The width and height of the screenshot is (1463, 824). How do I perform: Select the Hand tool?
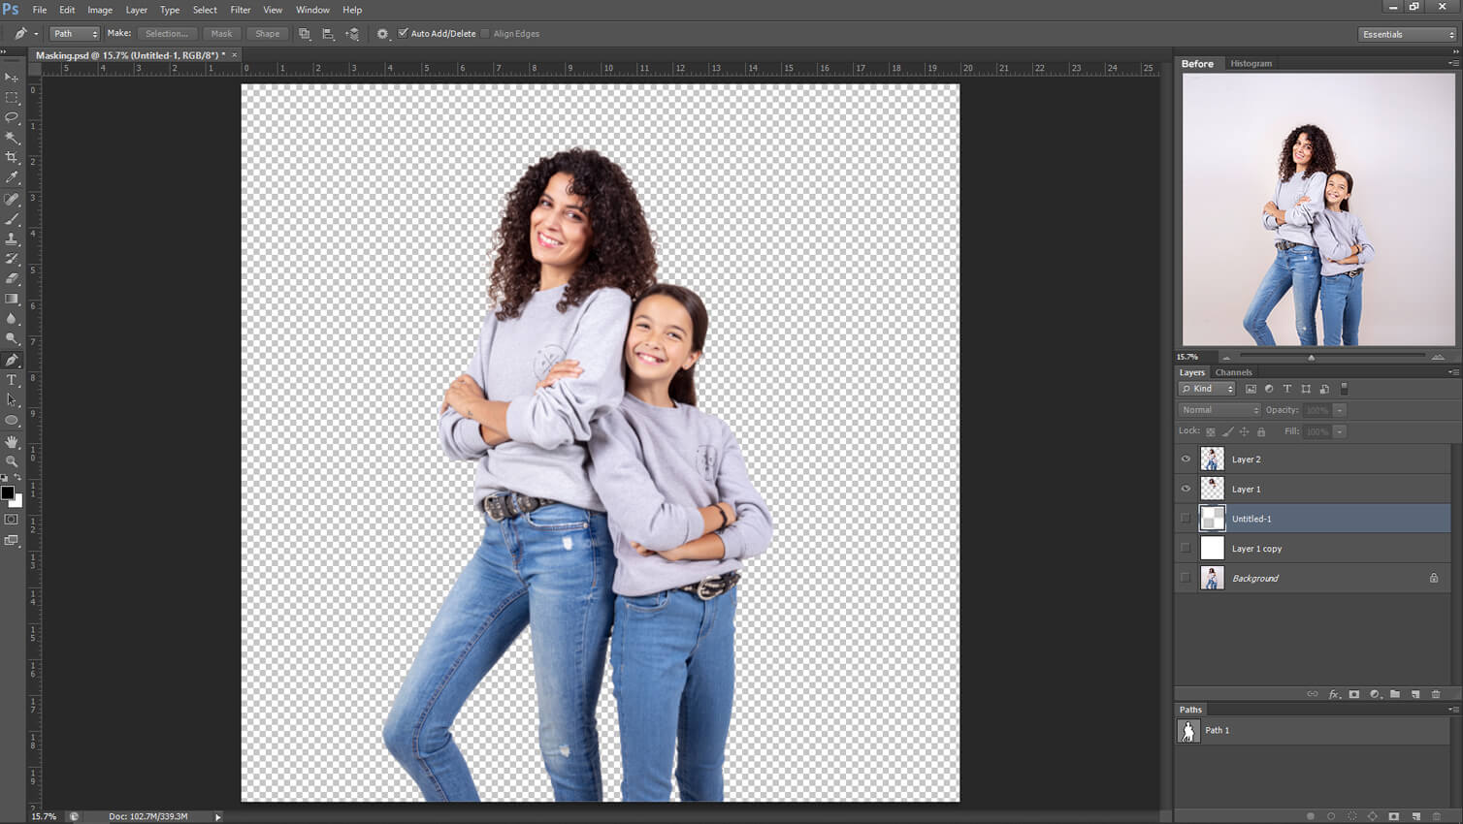pyautogui.click(x=12, y=441)
